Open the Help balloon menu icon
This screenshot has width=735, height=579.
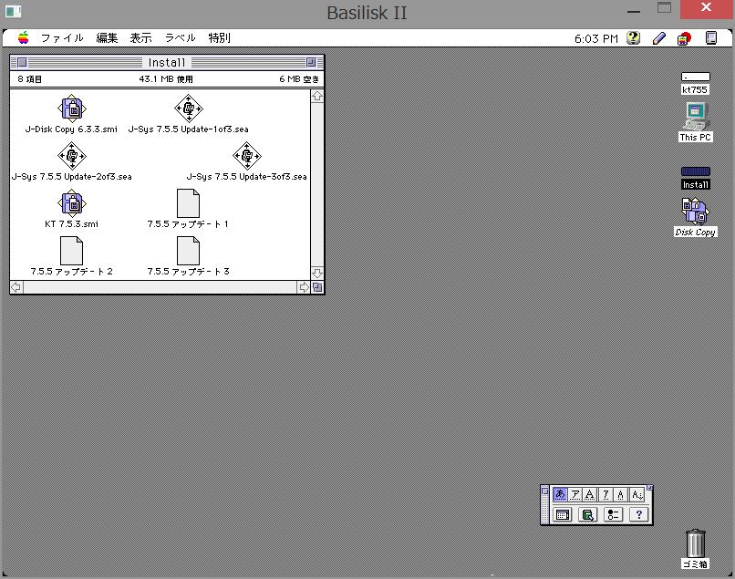coord(633,38)
